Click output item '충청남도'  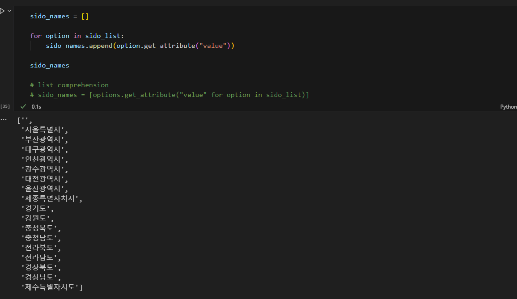(41, 238)
